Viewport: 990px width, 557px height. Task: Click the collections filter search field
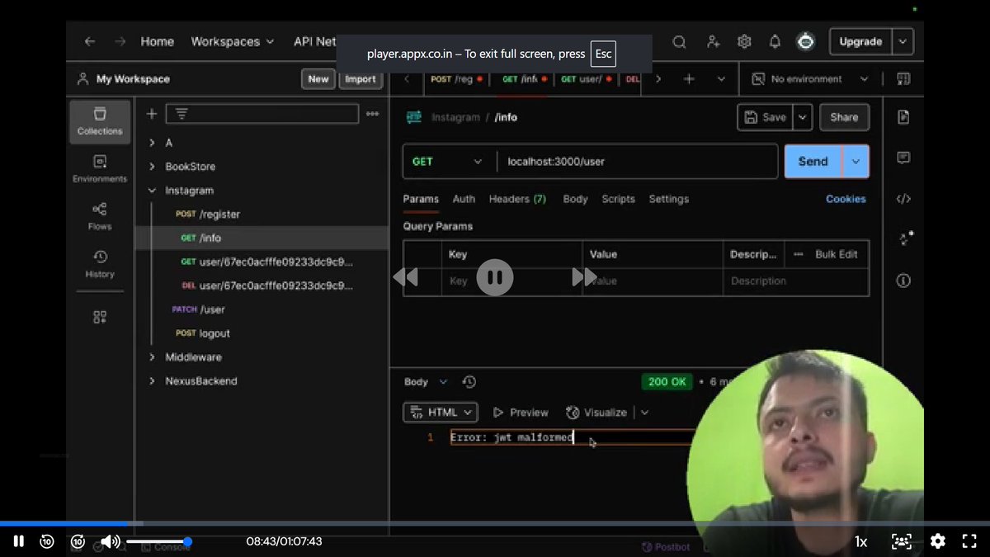(262, 114)
